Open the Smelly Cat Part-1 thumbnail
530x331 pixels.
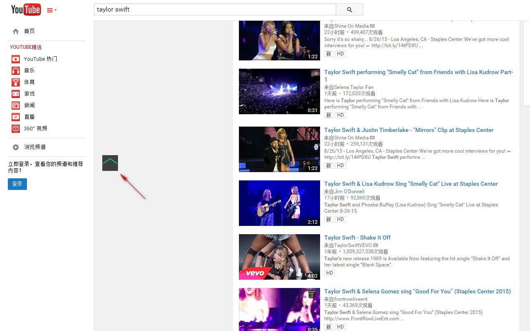click(279, 91)
